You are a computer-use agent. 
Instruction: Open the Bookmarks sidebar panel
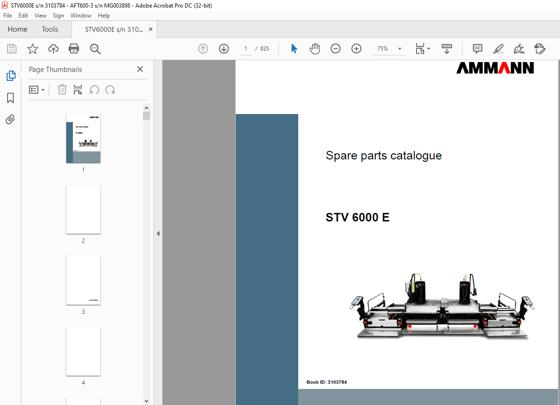coord(10,98)
